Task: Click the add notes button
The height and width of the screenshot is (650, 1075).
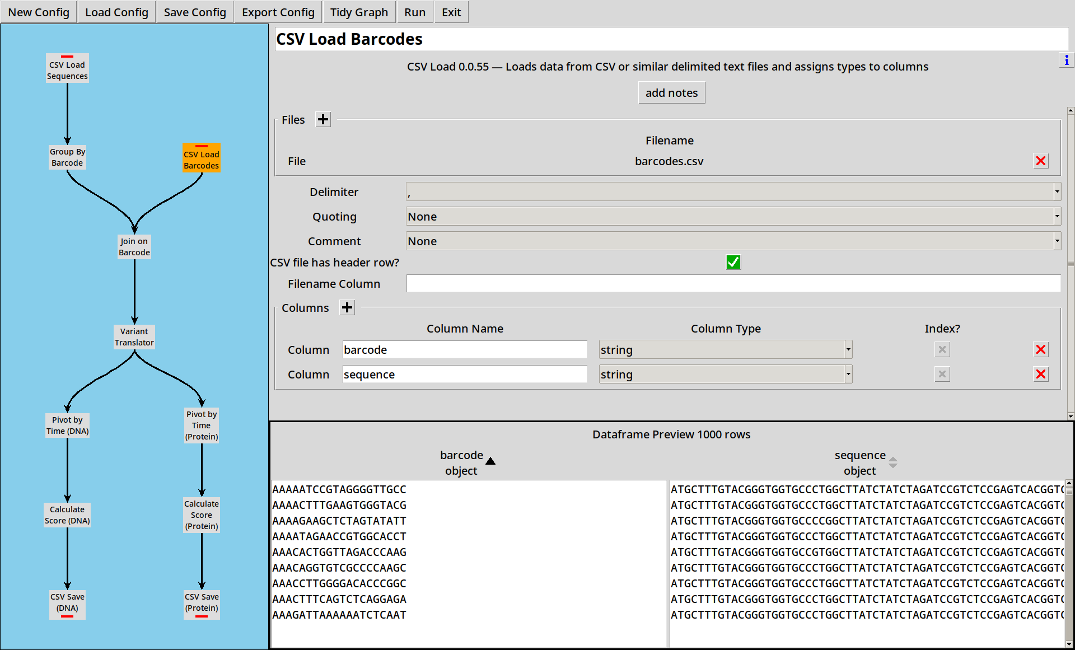Action: 671,93
